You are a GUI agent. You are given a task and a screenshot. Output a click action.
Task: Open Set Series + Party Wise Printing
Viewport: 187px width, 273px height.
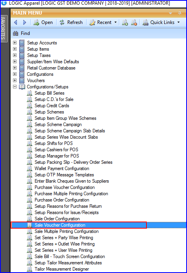coord(64,238)
